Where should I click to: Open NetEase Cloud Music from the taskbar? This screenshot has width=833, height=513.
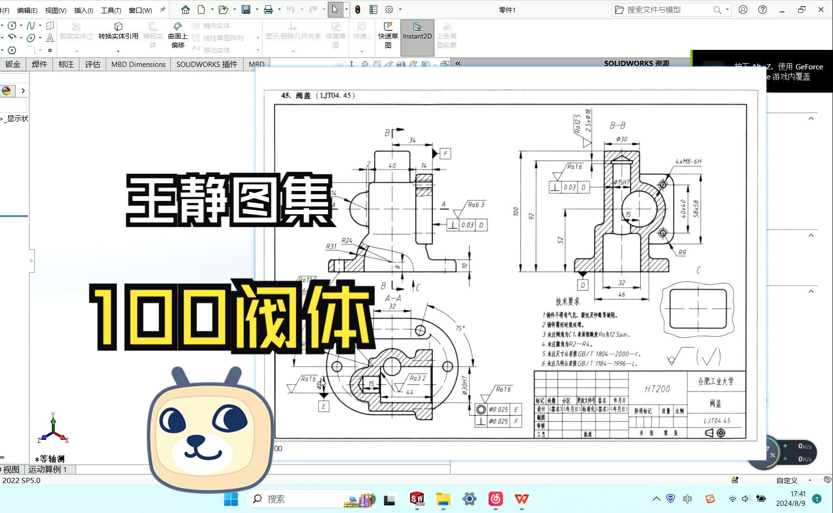point(496,499)
